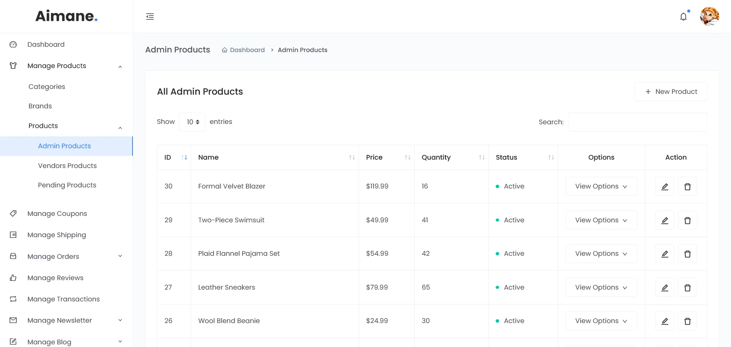Open the user avatar menu
This screenshot has width=731, height=347.
(710, 16)
